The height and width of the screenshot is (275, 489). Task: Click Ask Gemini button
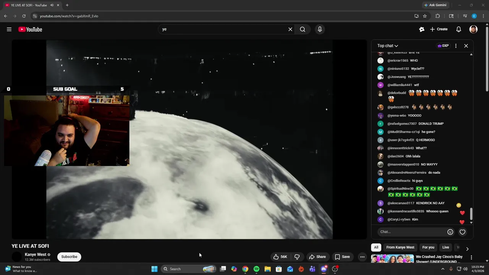435,5
